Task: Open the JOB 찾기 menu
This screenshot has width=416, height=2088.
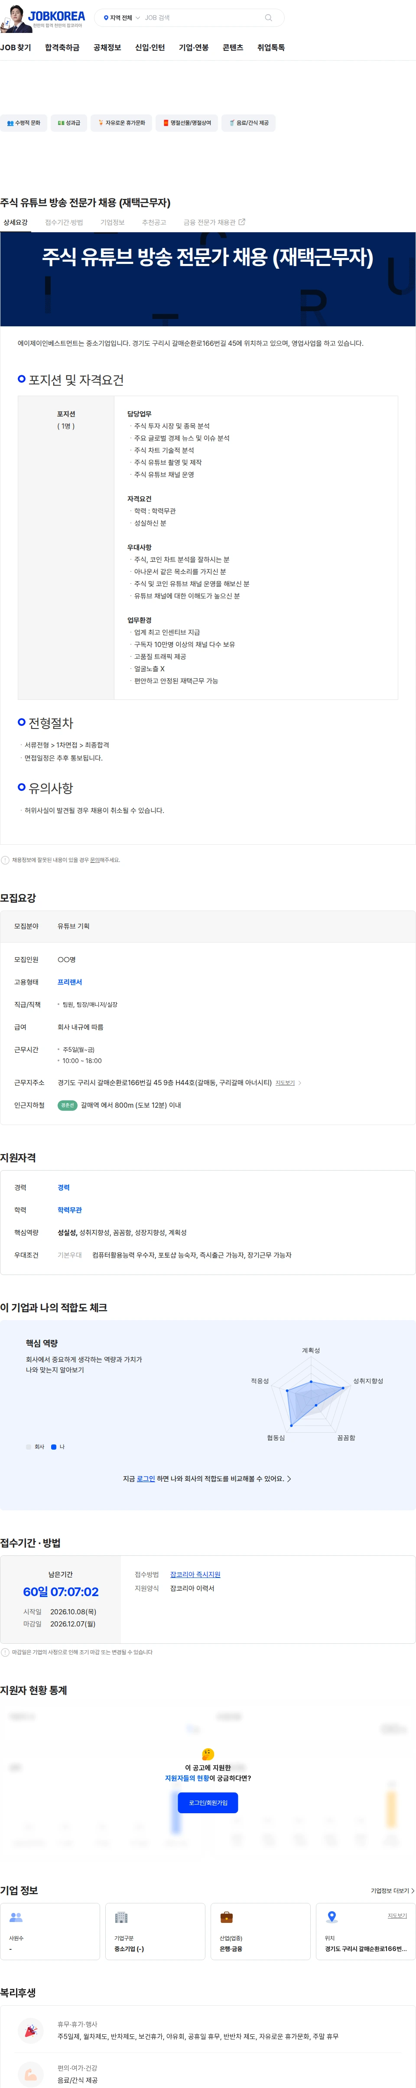Action: click(16, 48)
